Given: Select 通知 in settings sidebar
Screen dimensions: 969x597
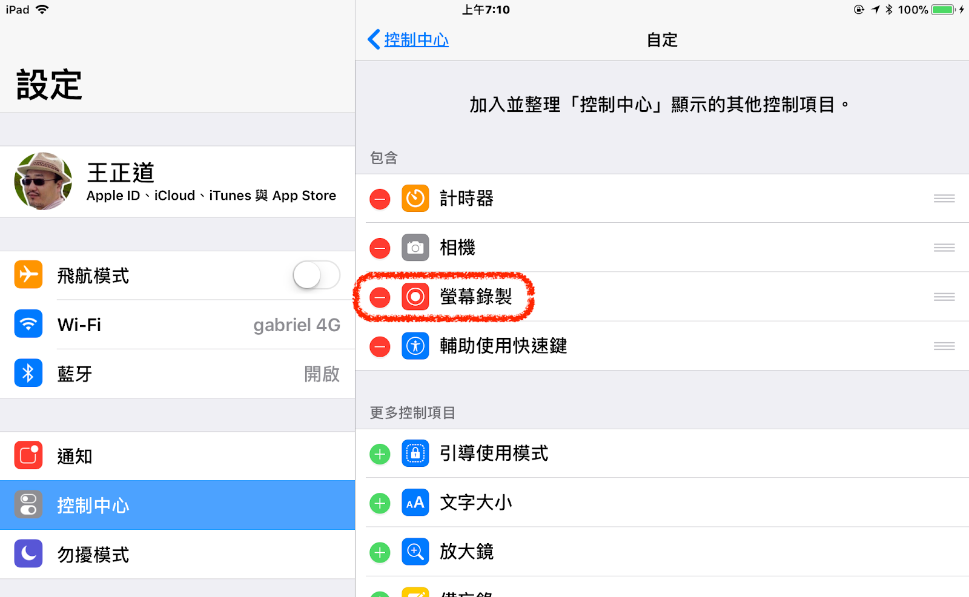Looking at the screenshot, I should click(x=177, y=456).
